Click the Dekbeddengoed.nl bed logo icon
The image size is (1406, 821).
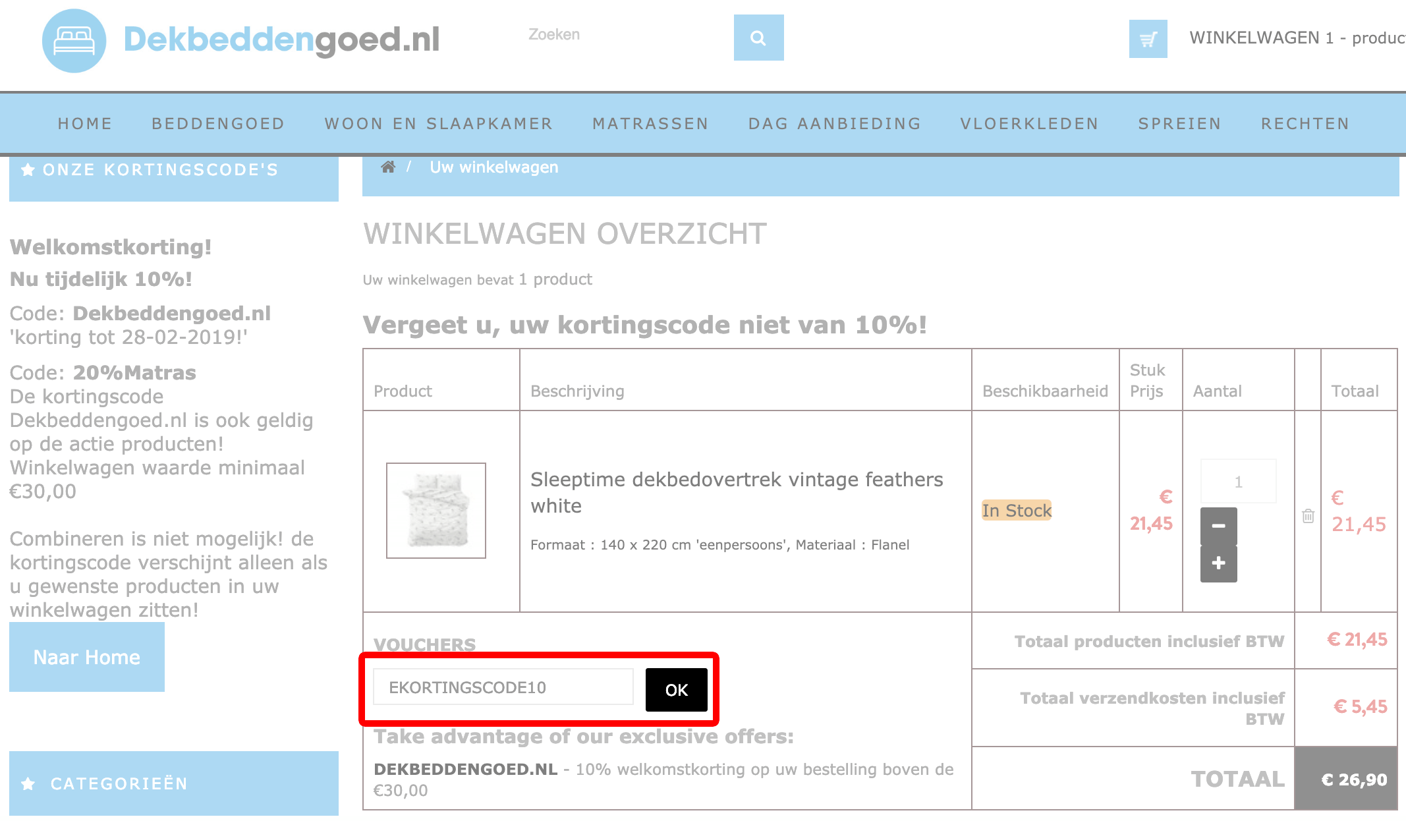coord(74,41)
